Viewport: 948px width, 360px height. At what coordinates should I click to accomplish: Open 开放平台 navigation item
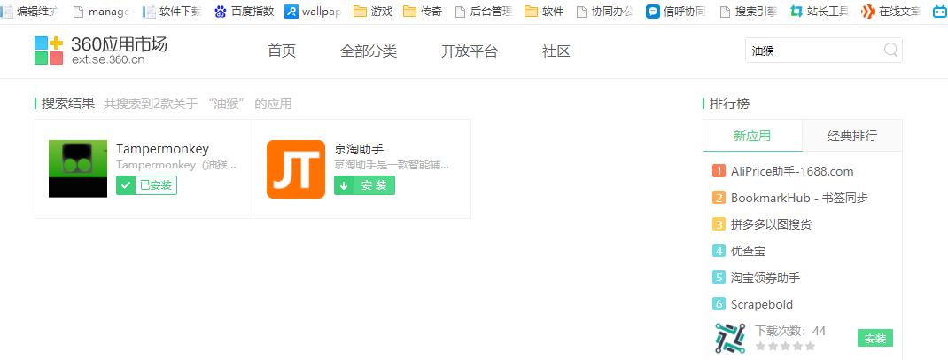pos(470,51)
